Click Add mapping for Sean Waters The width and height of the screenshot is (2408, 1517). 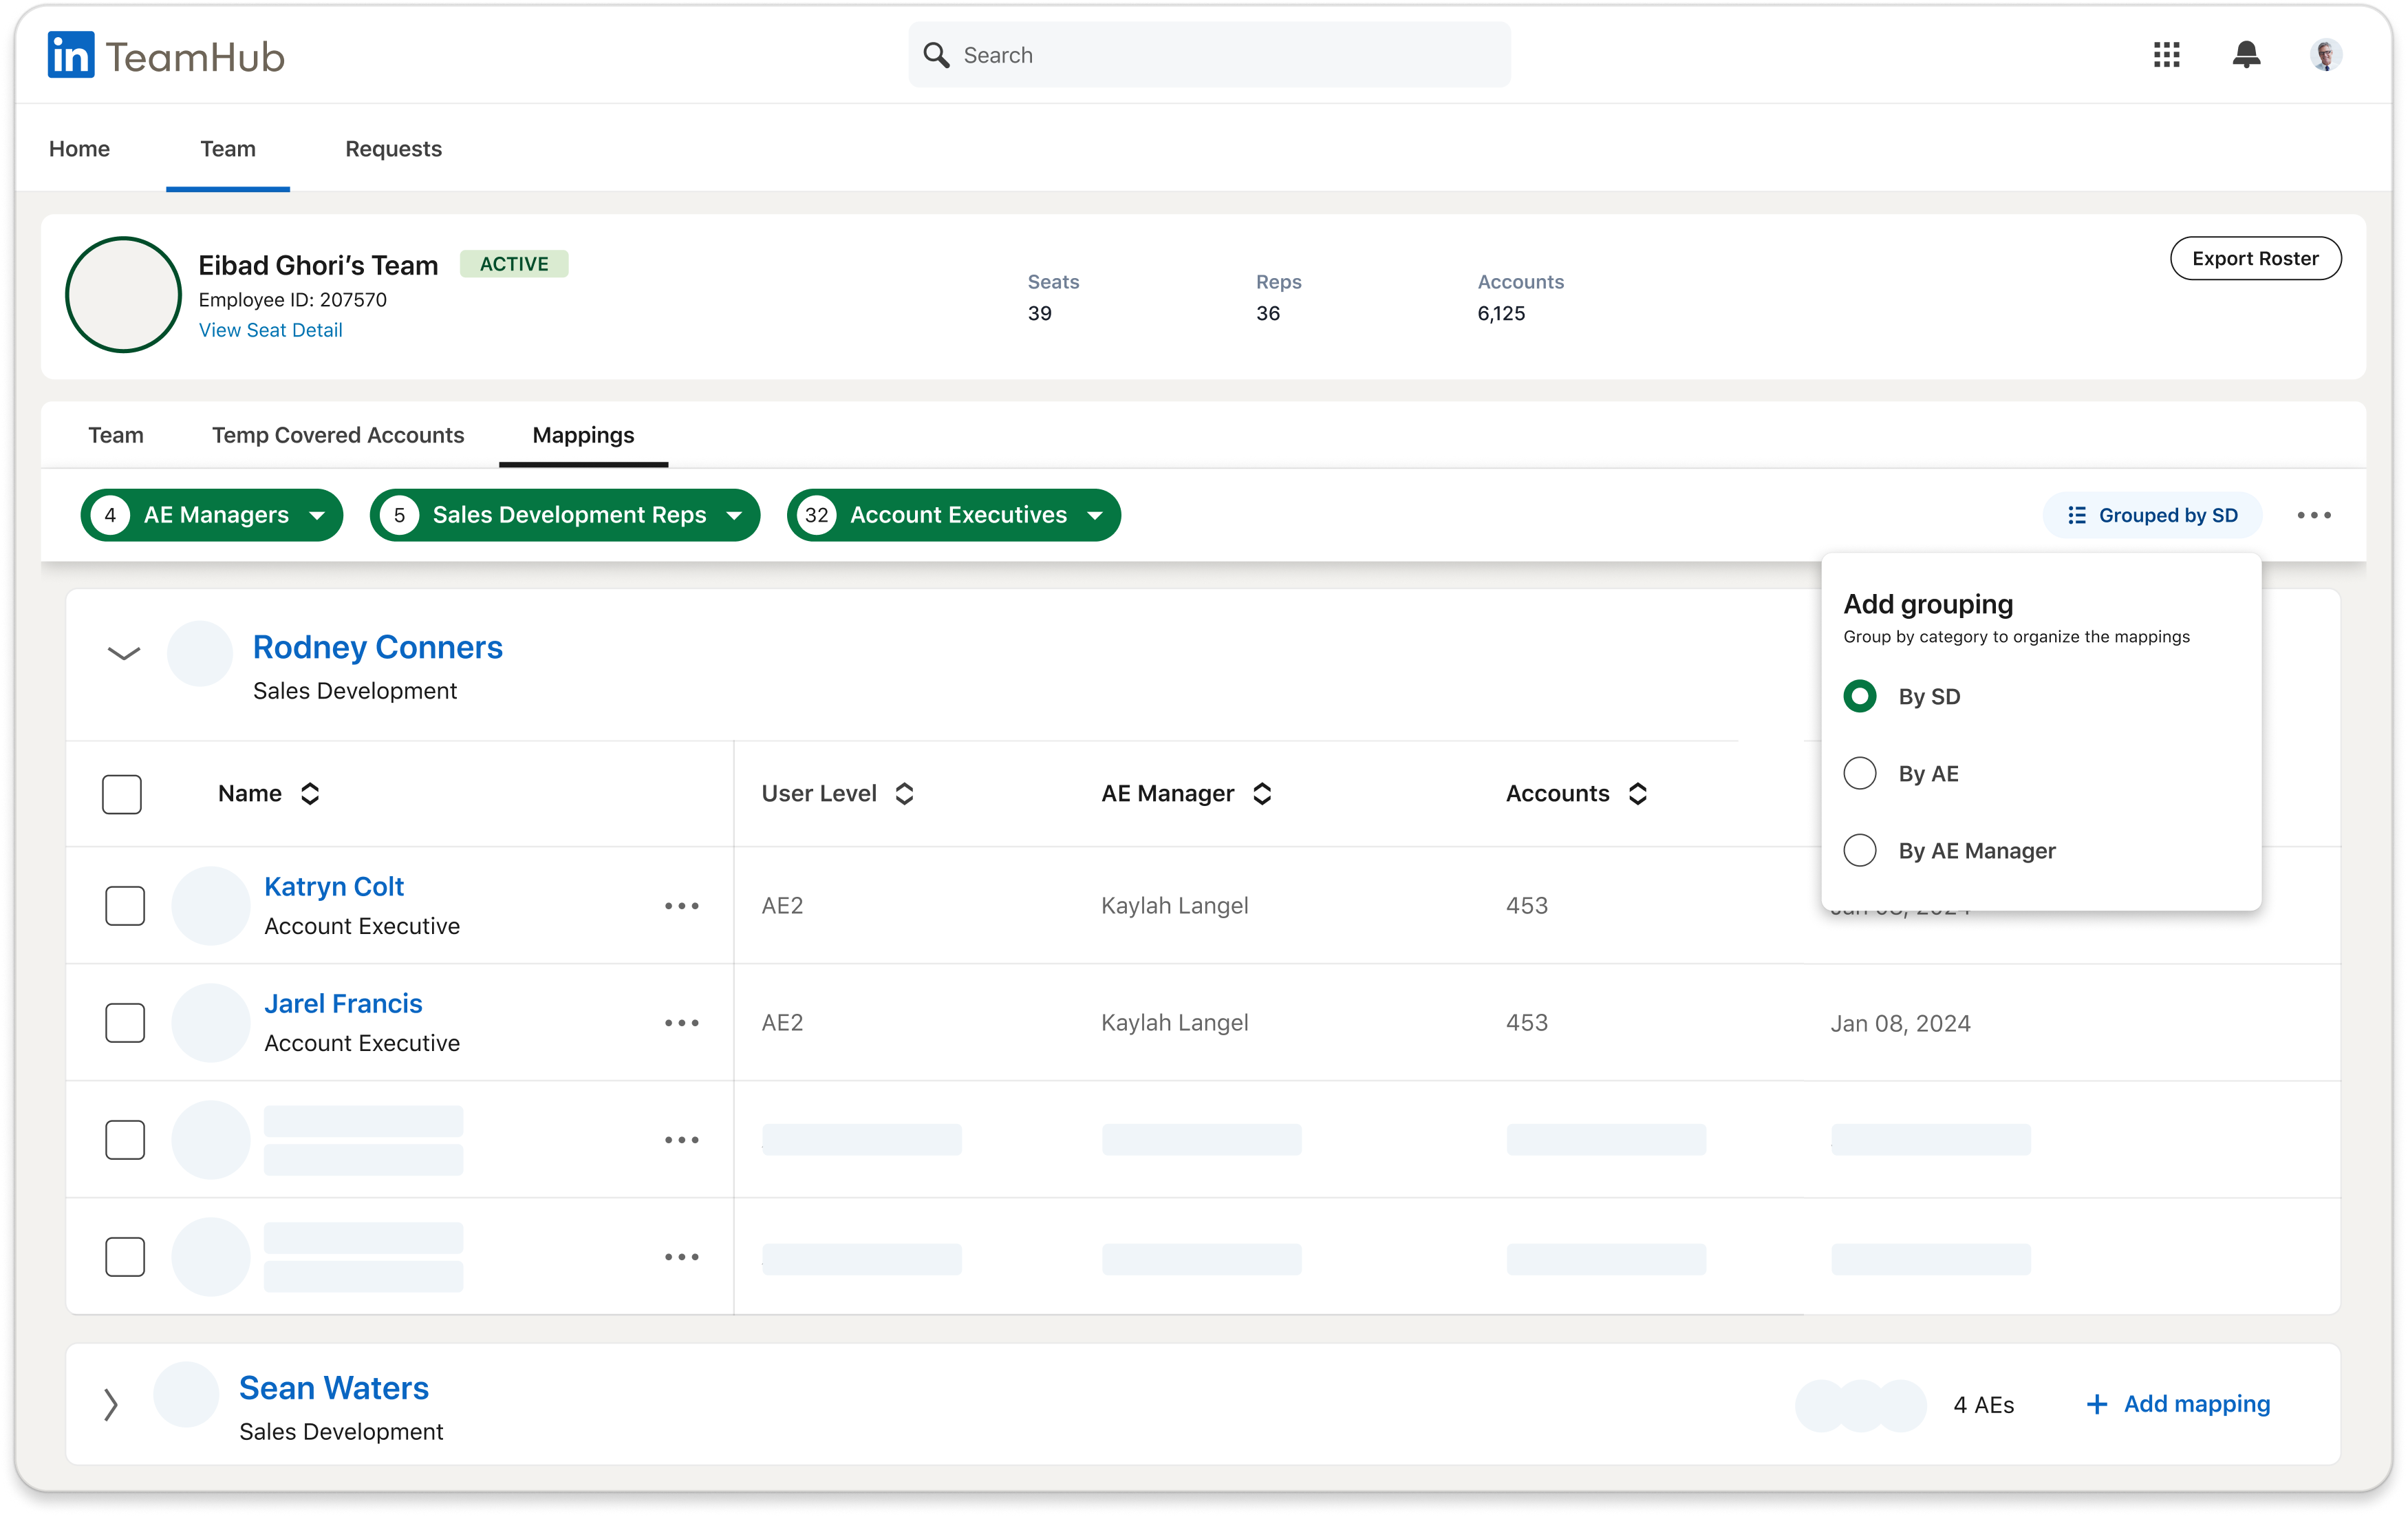(x=2179, y=1404)
